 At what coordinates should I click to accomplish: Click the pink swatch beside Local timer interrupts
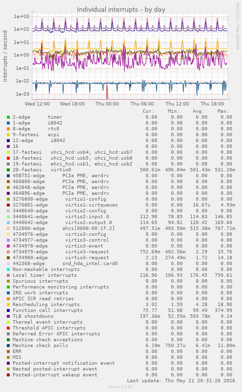coord(8,275)
